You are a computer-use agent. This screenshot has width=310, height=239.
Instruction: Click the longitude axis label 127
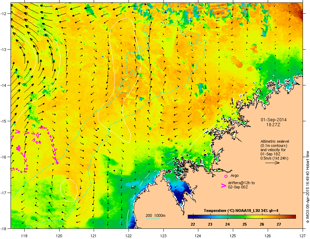[x=303, y=235]
